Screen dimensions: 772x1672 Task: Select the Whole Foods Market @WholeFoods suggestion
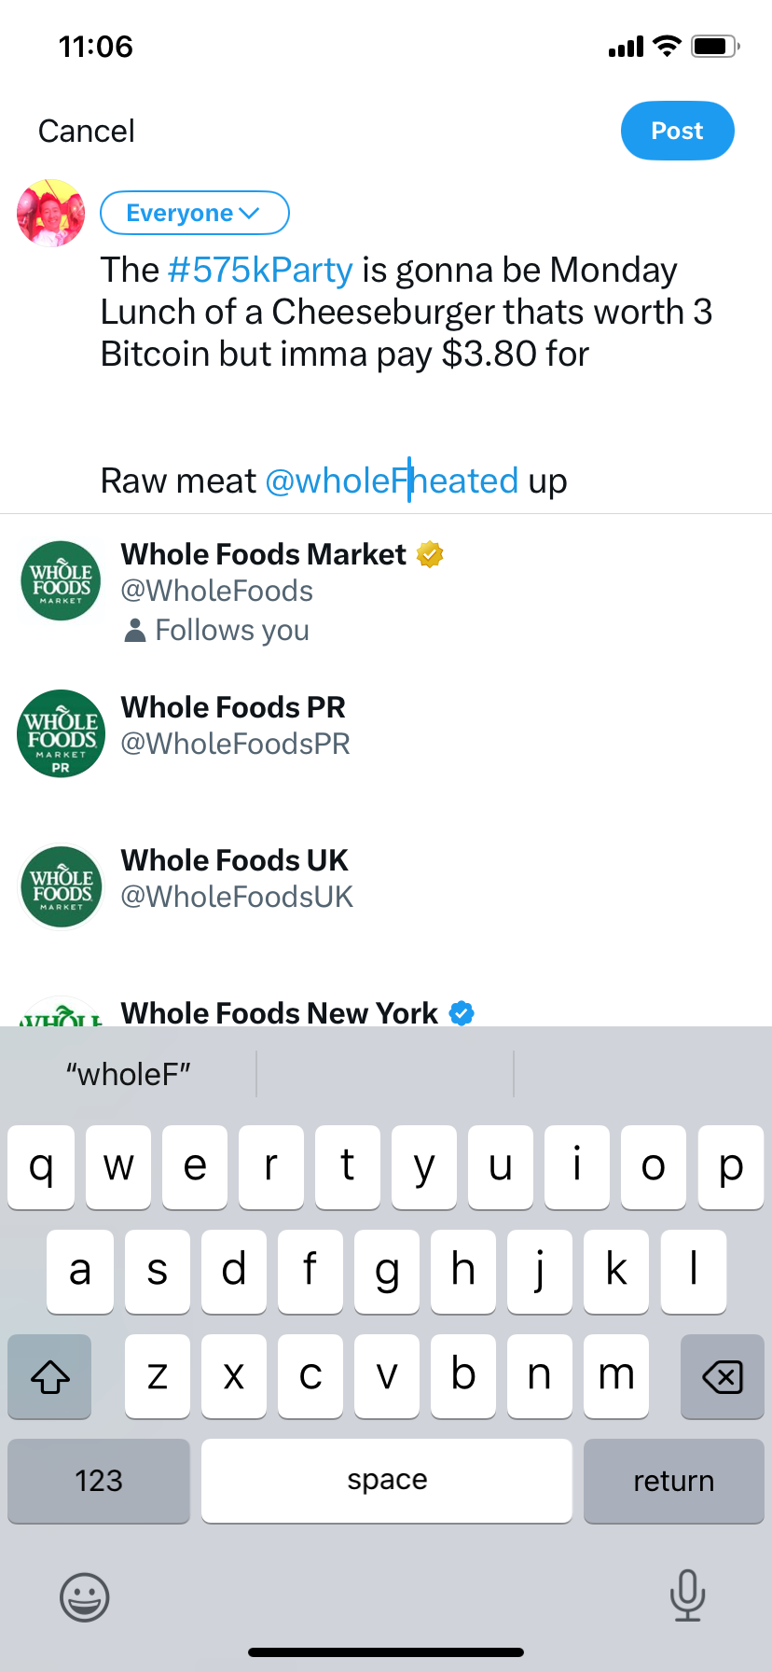pyautogui.click(x=280, y=590)
